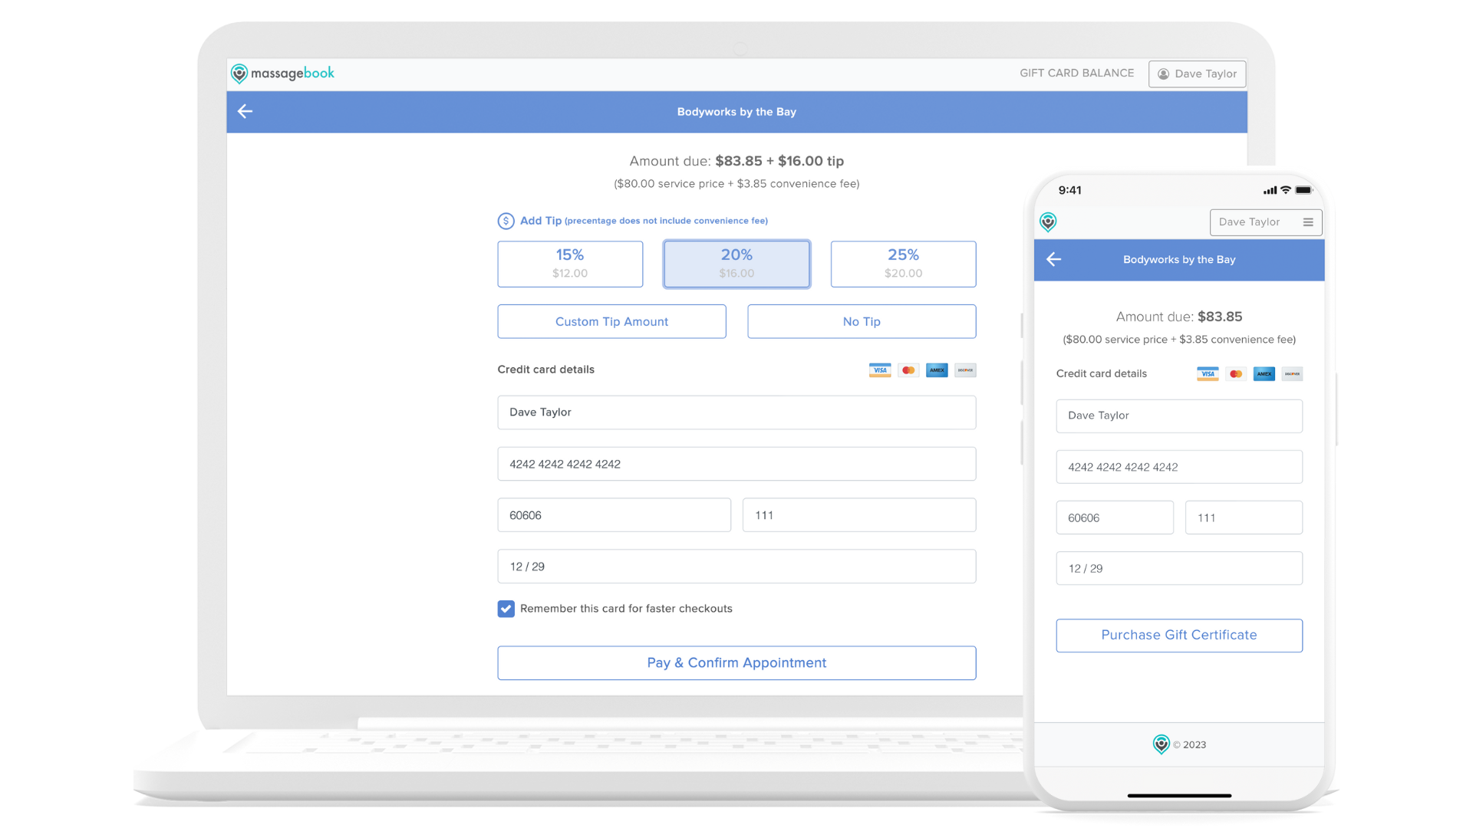Click the footer logo beside 2023

(x=1162, y=744)
